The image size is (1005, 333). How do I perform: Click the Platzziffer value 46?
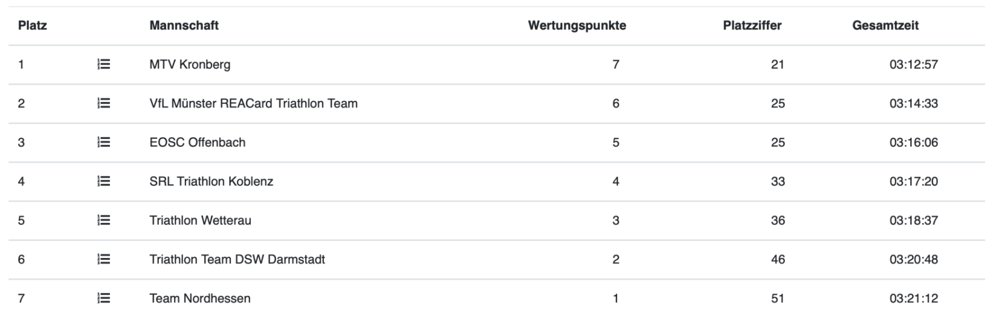(x=777, y=259)
